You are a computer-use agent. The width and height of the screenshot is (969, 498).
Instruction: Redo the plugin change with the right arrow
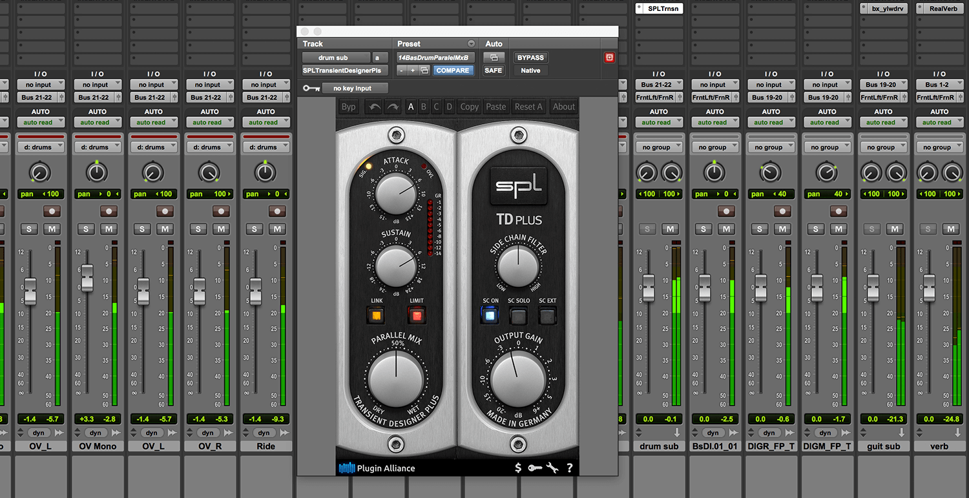click(x=392, y=107)
